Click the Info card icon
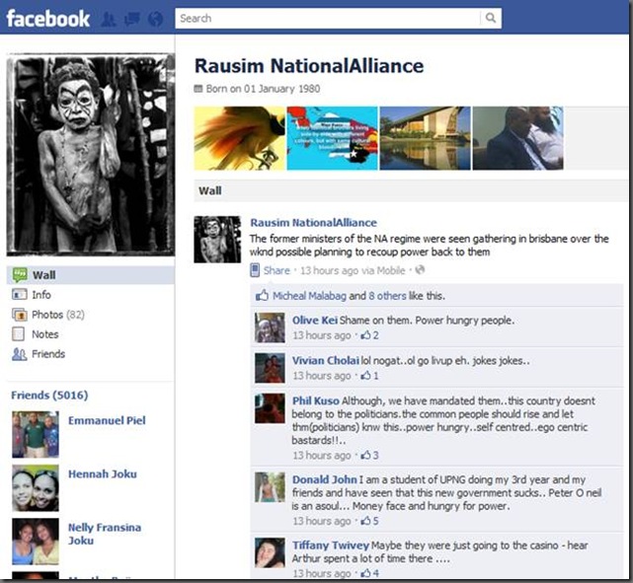This screenshot has height=583, width=633. [x=20, y=295]
